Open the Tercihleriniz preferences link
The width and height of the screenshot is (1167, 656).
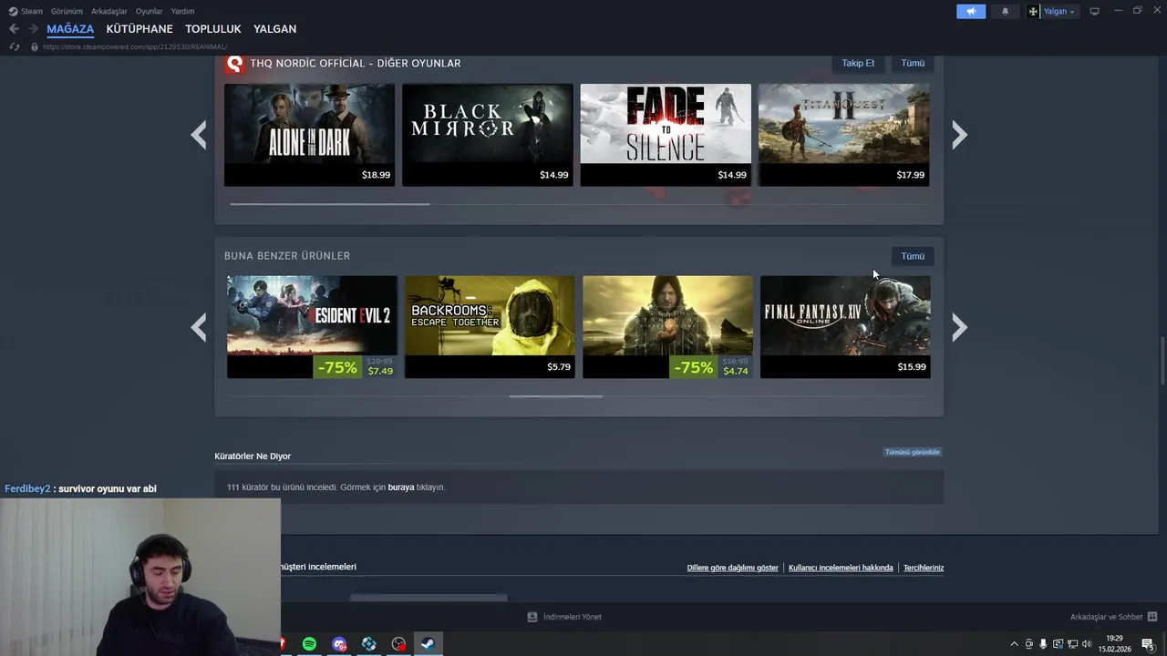tap(924, 568)
